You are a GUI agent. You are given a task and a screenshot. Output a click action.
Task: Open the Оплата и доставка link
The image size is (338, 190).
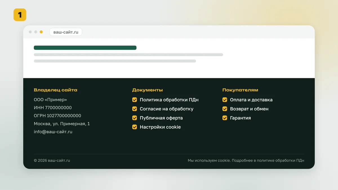(251, 100)
